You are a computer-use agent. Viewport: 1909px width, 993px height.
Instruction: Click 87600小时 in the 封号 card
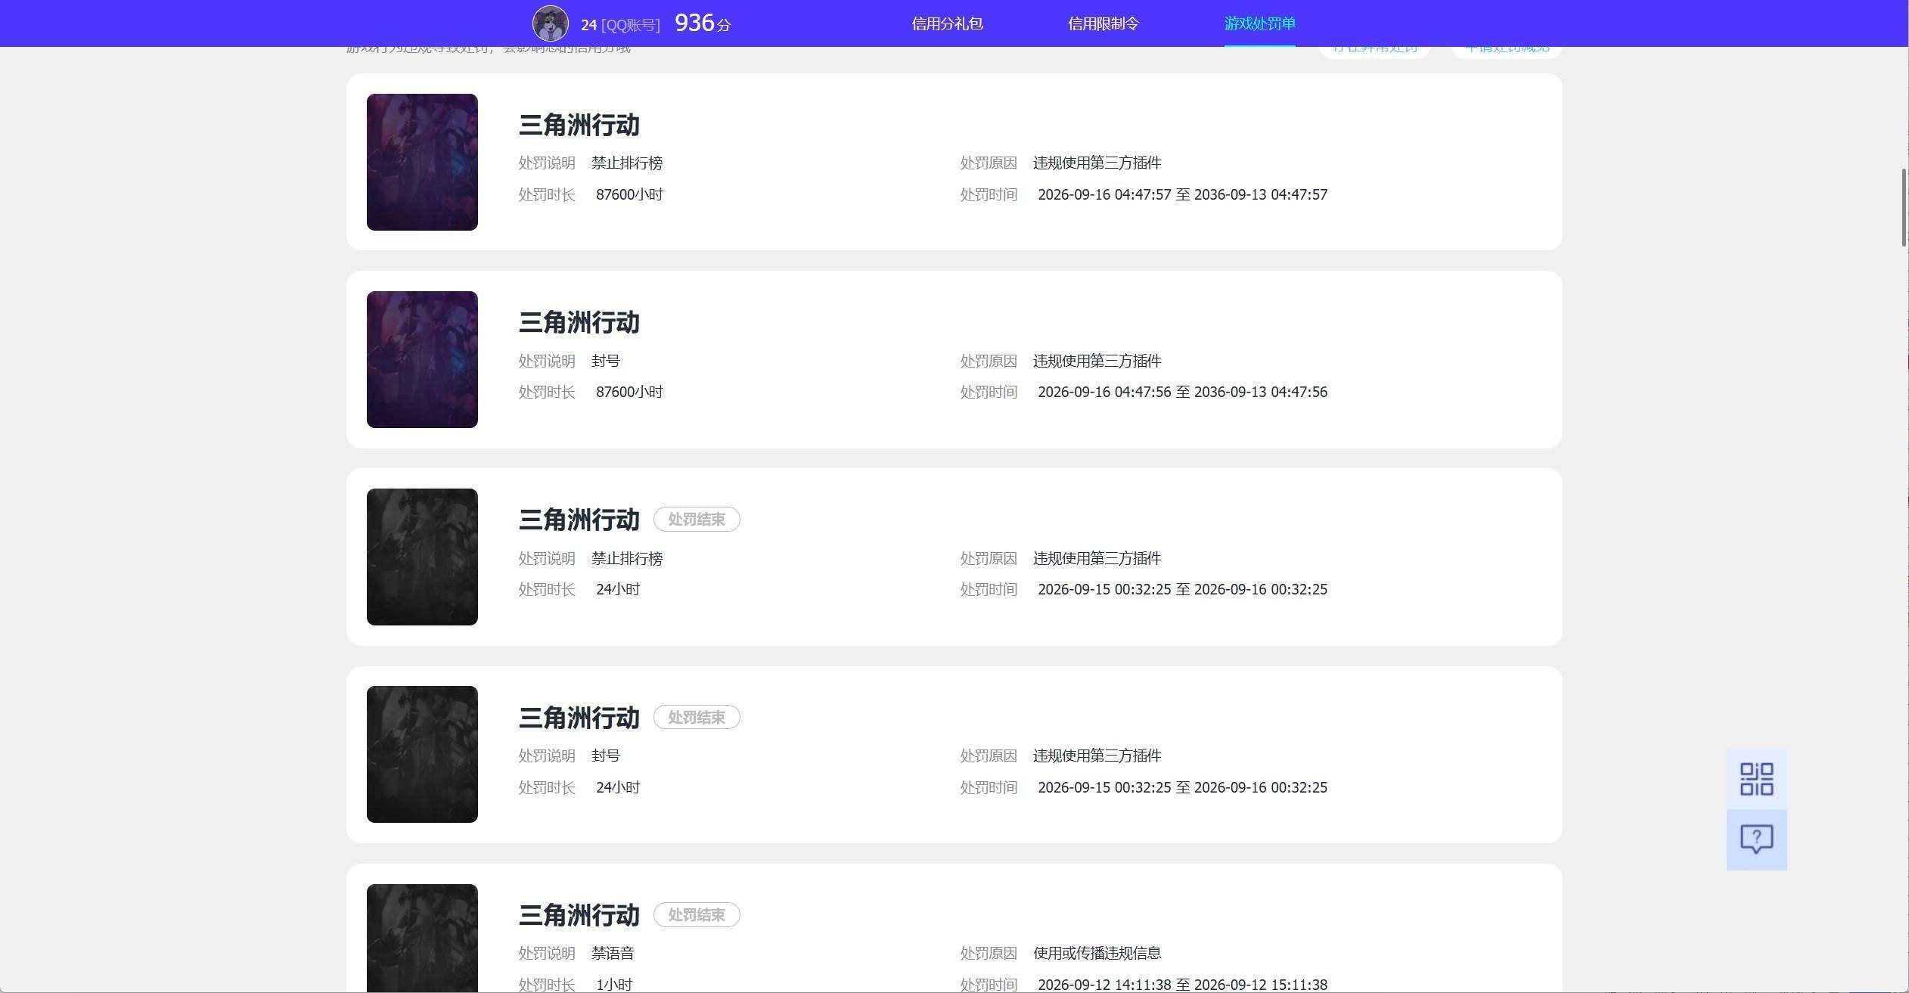coord(629,392)
